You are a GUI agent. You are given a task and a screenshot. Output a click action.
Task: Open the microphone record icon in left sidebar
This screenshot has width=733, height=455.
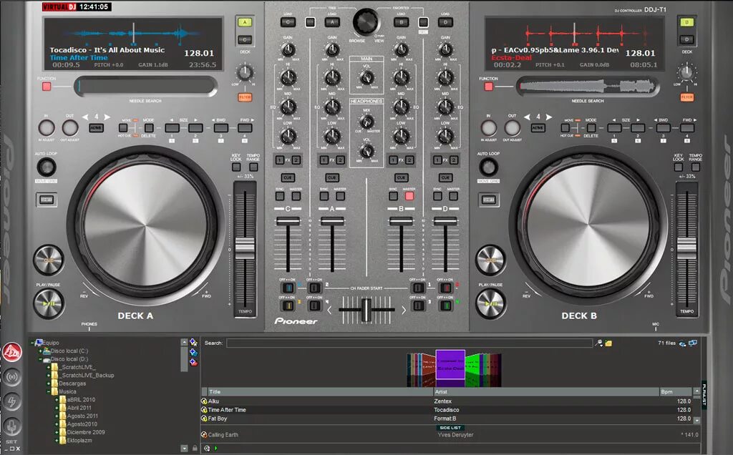[13, 426]
